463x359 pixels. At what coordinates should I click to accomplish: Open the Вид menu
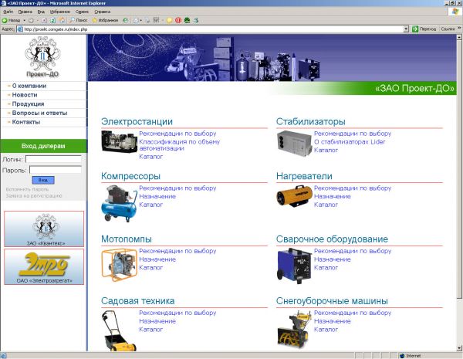tap(41, 12)
